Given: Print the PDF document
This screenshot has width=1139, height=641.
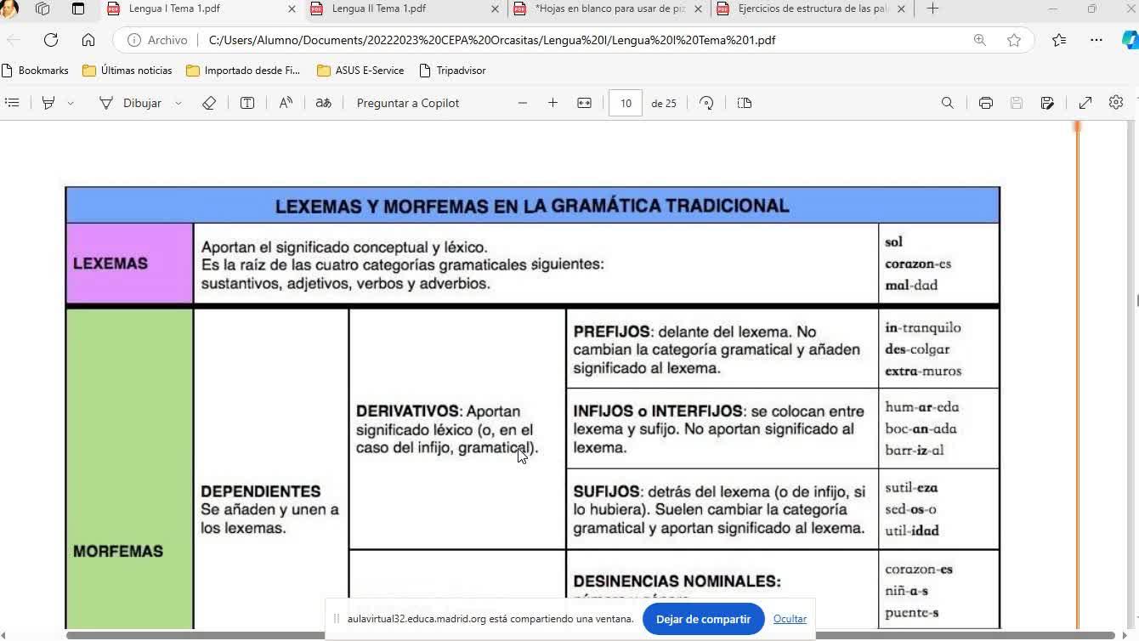Looking at the screenshot, I should pyautogui.click(x=986, y=103).
